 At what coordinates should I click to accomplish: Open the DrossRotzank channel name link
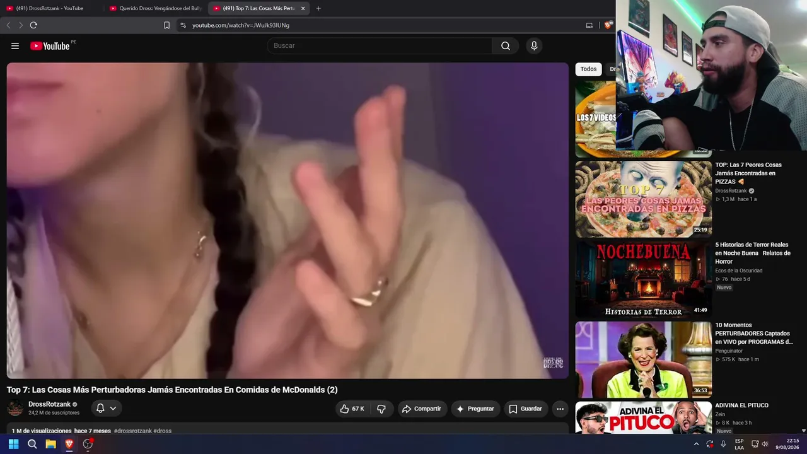point(49,404)
